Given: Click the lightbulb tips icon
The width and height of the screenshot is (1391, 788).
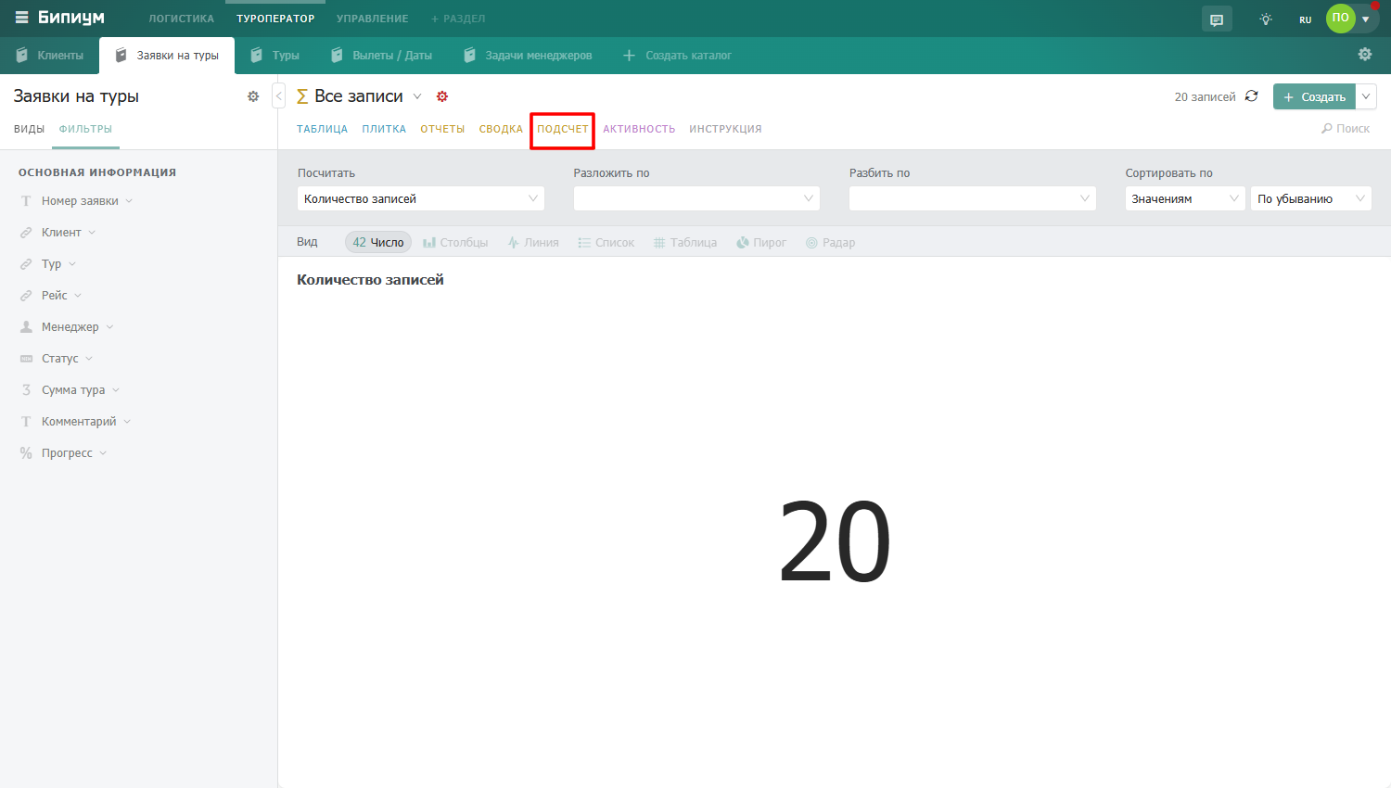Looking at the screenshot, I should point(1266,19).
